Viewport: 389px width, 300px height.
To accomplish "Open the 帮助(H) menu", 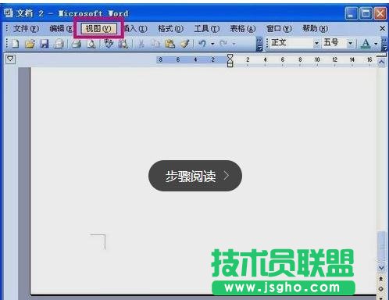I will [x=315, y=28].
